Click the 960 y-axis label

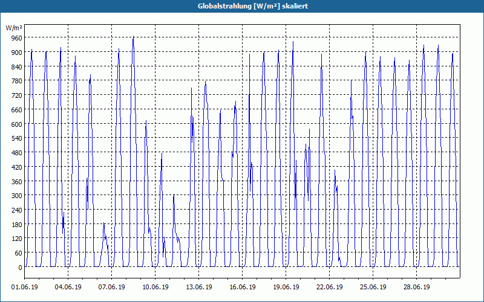tap(17, 38)
